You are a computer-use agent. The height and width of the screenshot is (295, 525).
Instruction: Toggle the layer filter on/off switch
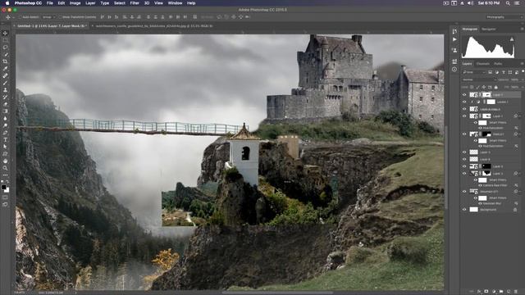click(x=523, y=71)
